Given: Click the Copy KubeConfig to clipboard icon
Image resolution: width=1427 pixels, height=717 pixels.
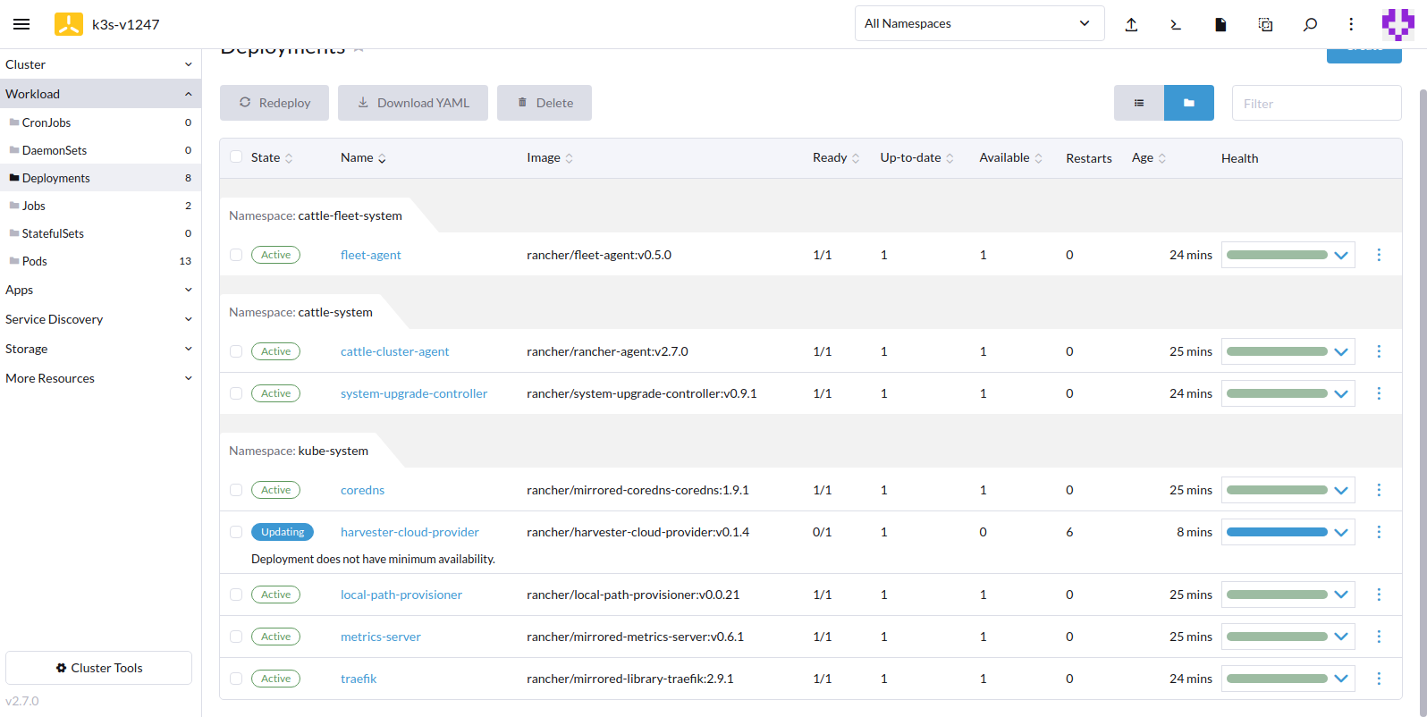Looking at the screenshot, I should tap(1265, 24).
